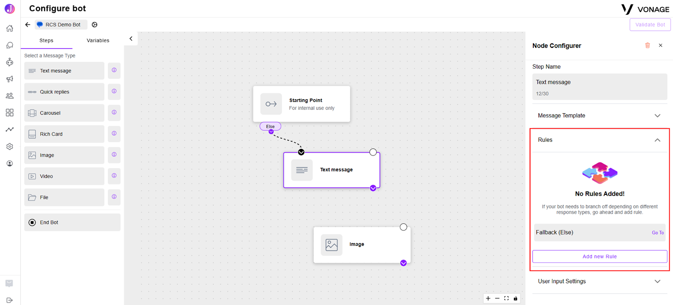
Task: Open the analytics line-chart icon in sidebar
Action: point(10,130)
